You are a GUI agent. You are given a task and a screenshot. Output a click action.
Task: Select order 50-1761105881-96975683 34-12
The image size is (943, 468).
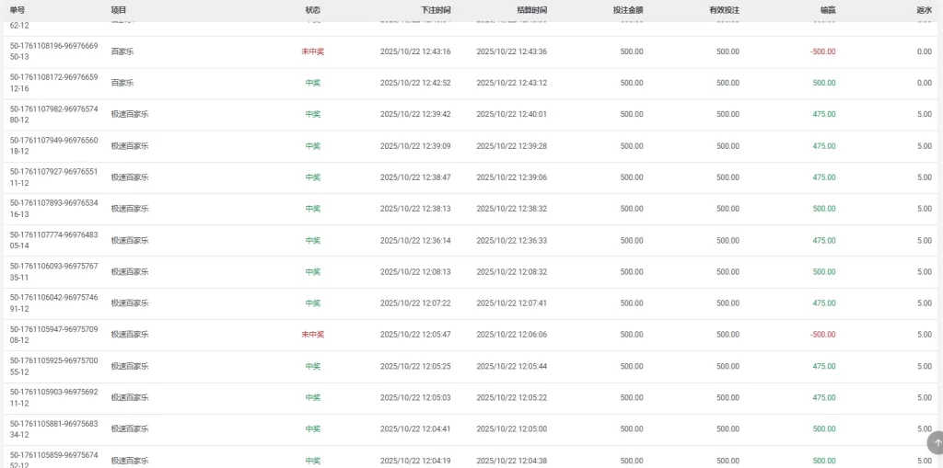[53, 428]
